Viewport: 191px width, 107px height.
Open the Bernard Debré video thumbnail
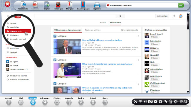pyautogui.click(x=67, y=46)
